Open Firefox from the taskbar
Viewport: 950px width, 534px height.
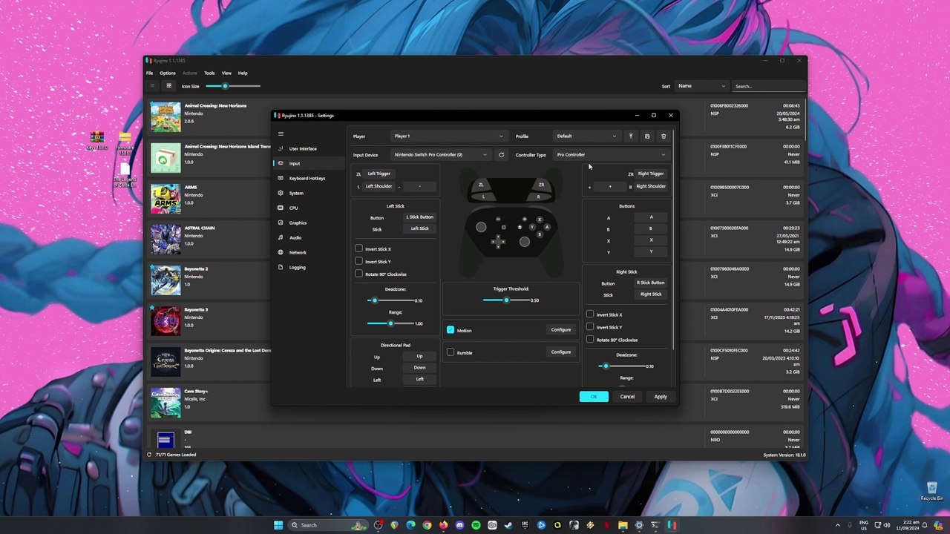(443, 525)
